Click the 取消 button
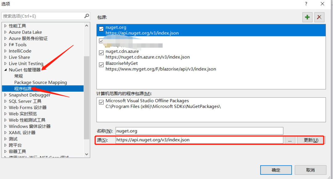Screen dimensions: 333x179 310,170
